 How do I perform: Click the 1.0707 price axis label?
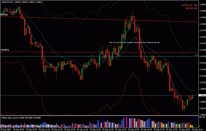click(203, 82)
